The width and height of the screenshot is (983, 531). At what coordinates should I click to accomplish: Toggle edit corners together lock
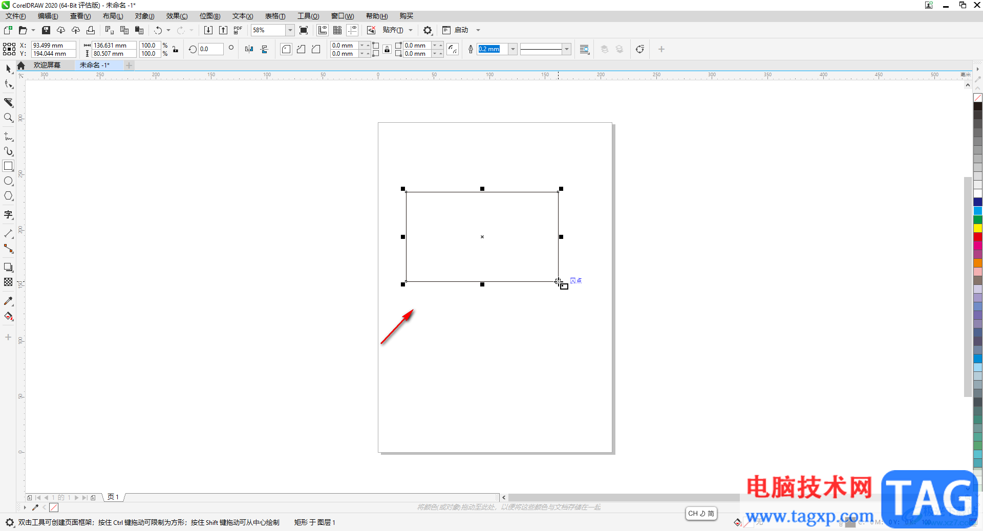click(387, 49)
